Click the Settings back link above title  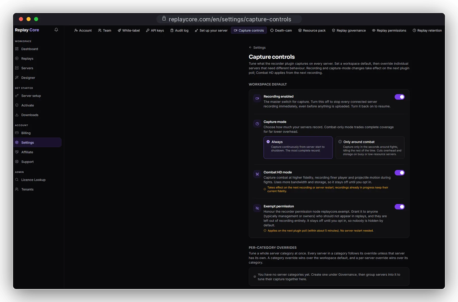[x=257, y=48]
